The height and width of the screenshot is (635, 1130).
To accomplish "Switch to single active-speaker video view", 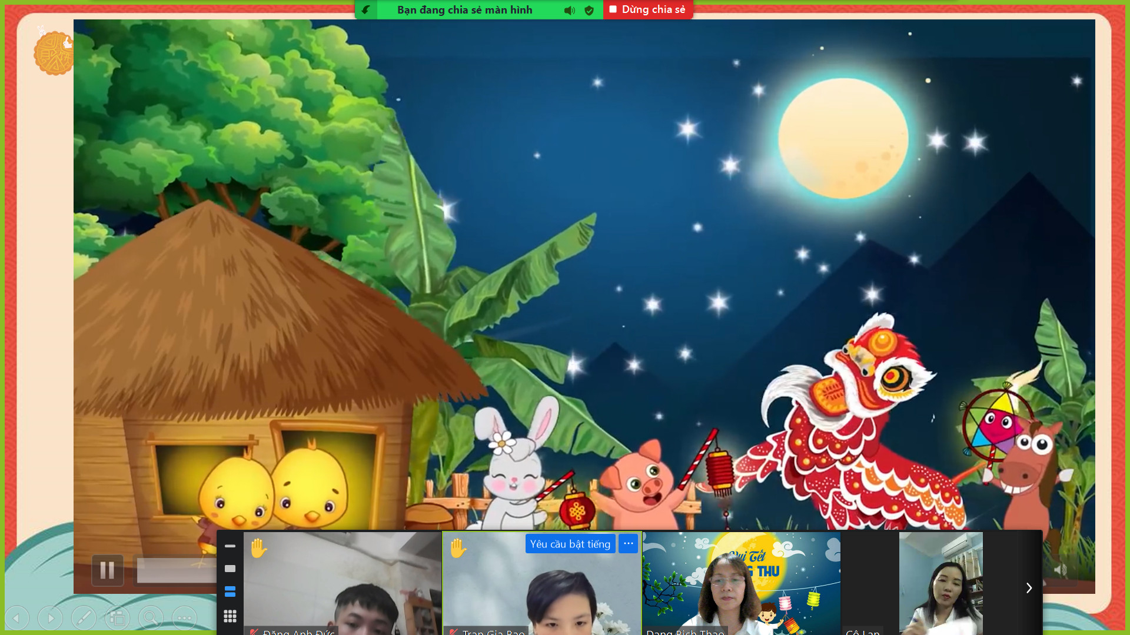I will click(x=230, y=569).
